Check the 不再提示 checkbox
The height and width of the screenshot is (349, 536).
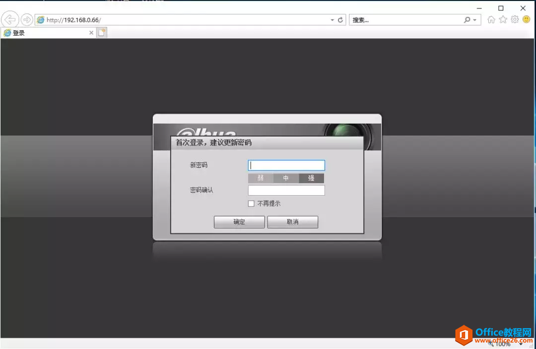[x=251, y=204]
